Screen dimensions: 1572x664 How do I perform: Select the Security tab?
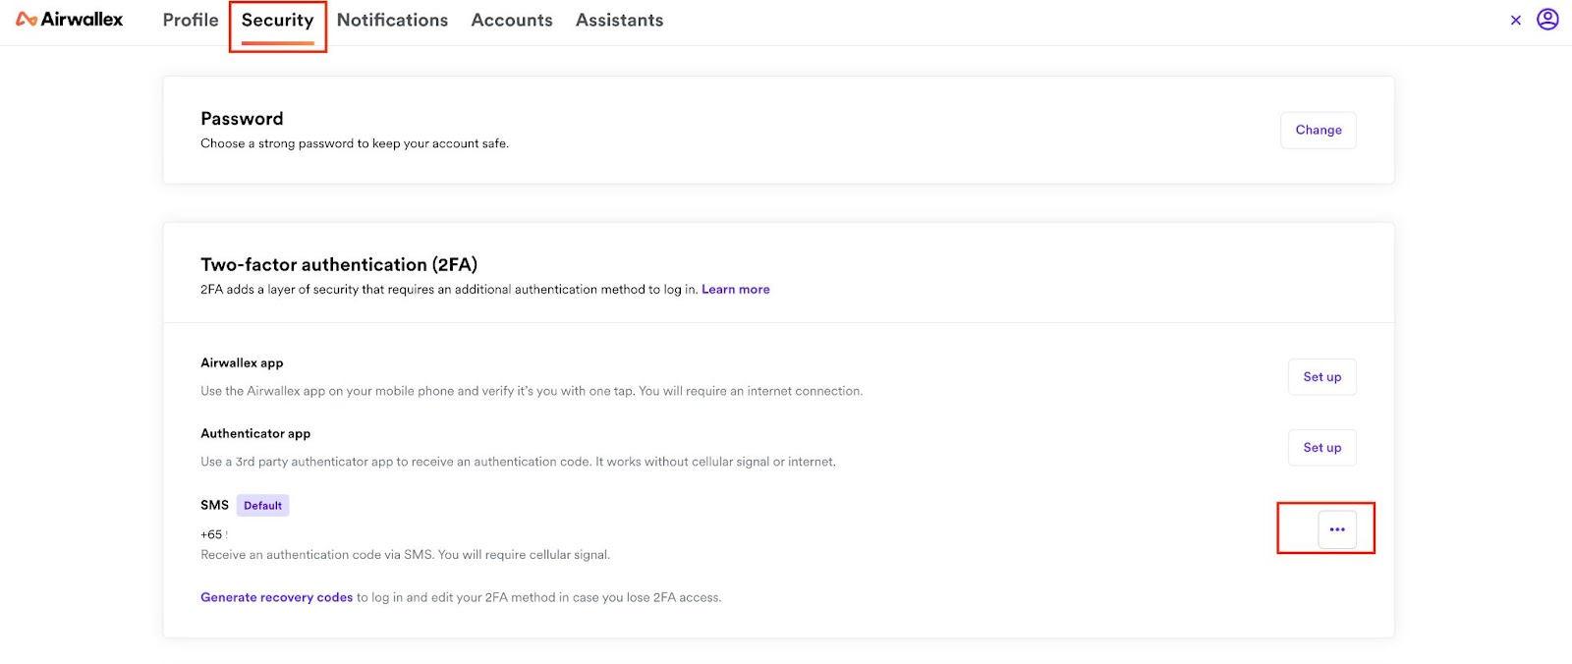click(277, 21)
